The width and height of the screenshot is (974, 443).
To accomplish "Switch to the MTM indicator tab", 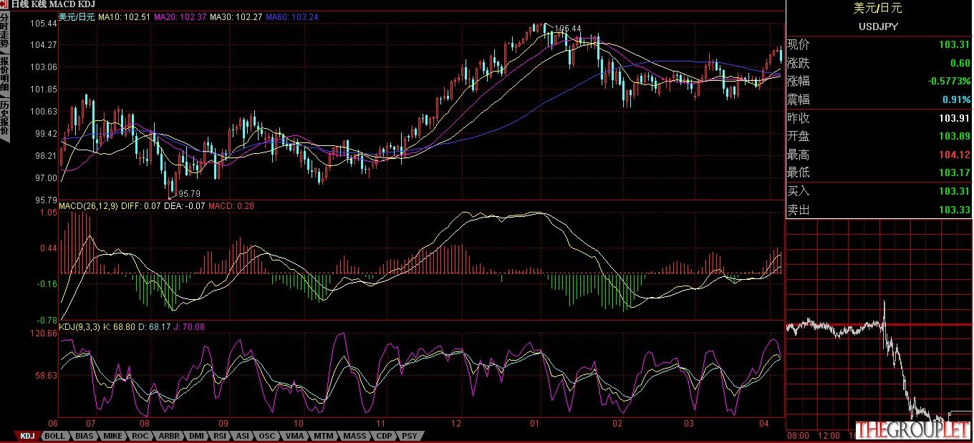I will click(x=324, y=436).
